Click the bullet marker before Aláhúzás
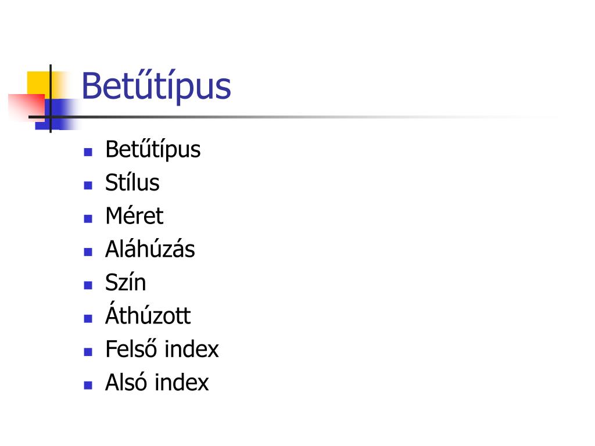The width and height of the screenshot is (595, 446). pyautogui.click(x=88, y=252)
